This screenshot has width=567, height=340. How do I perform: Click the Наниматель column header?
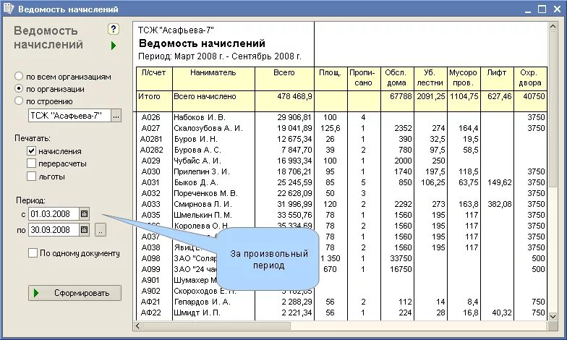tap(214, 78)
